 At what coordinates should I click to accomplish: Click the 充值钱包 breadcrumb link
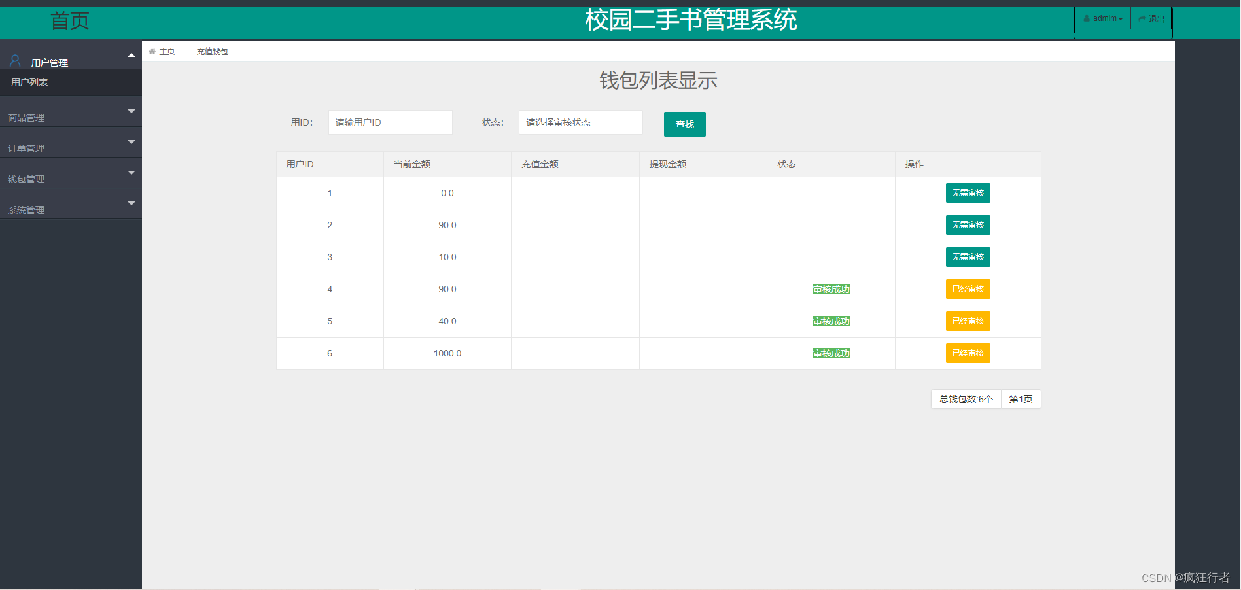coord(213,52)
